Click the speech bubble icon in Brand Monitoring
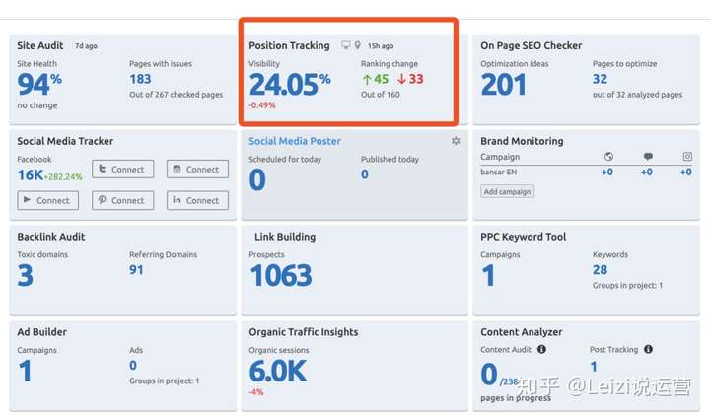The width and height of the screenshot is (710, 416). click(648, 157)
